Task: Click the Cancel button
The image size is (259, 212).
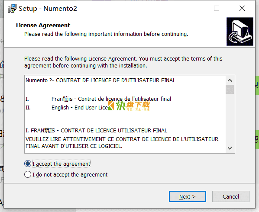Action: click(x=230, y=196)
